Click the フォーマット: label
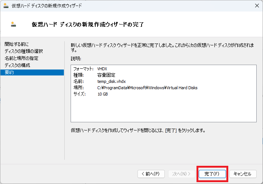 click(83, 69)
